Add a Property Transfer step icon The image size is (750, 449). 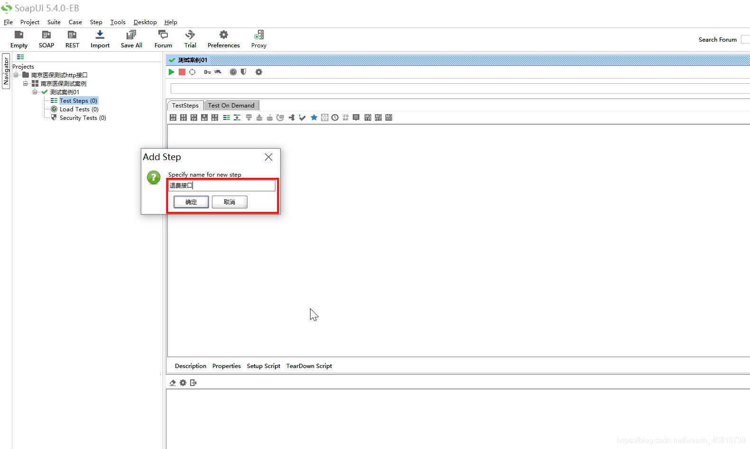pos(237,117)
